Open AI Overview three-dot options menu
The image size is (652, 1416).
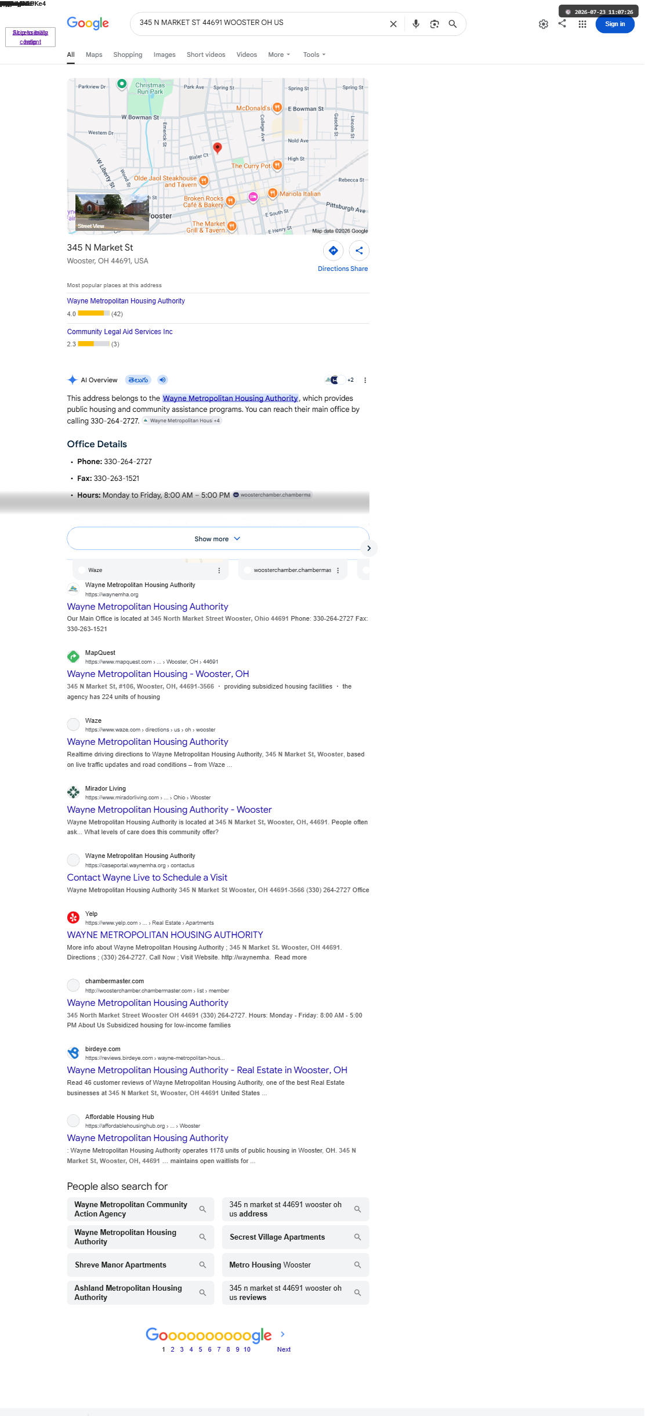365,381
